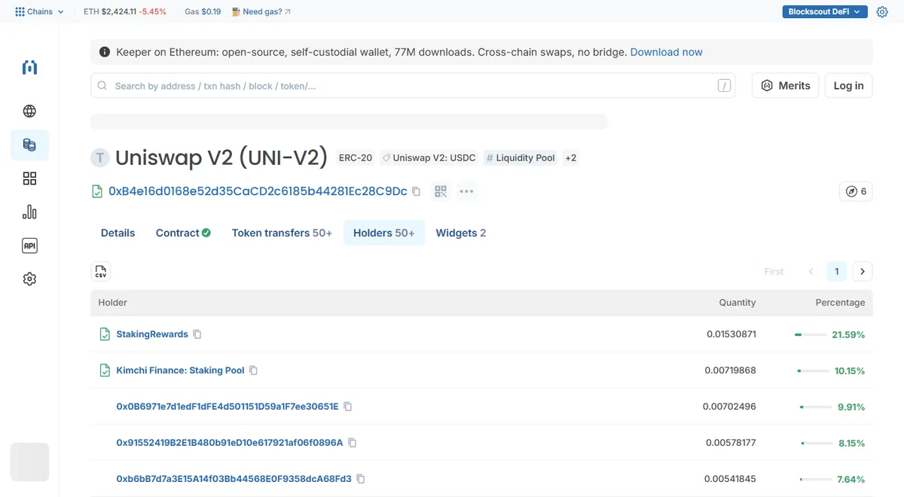Click the 10.15% percentage bar
This screenshot has width=904, height=497.
[814, 370]
